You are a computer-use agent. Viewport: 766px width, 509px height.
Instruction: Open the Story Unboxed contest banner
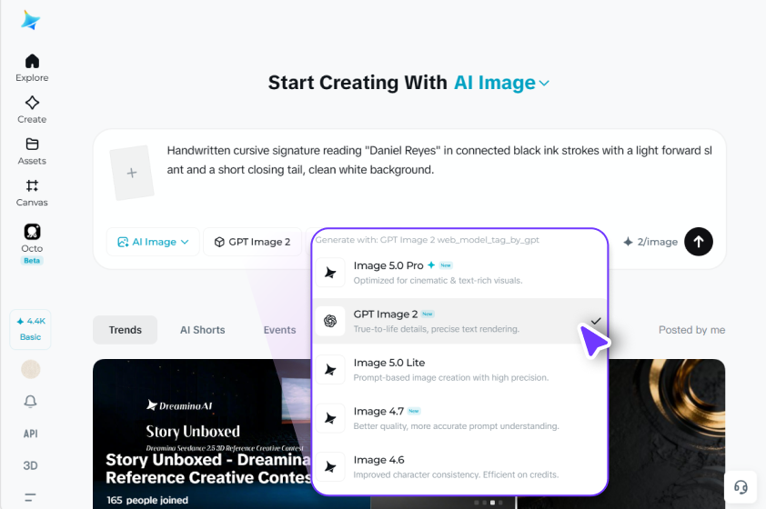click(x=202, y=434)
